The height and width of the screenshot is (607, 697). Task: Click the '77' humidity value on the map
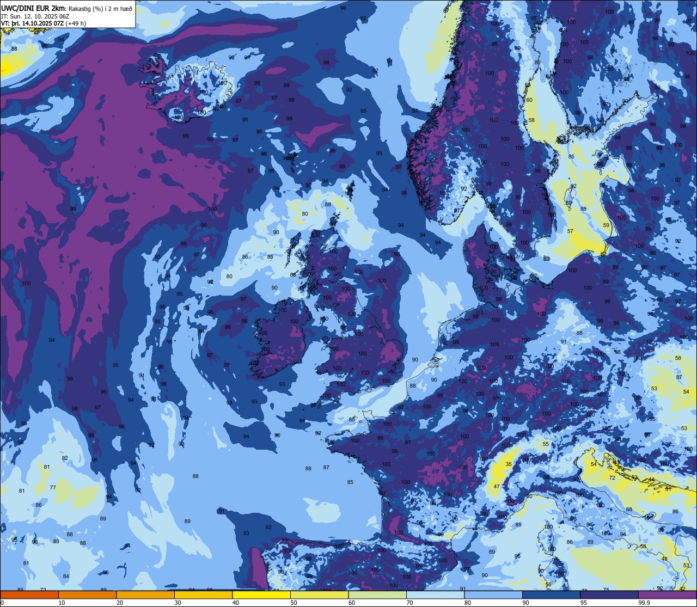pos(53,487)
